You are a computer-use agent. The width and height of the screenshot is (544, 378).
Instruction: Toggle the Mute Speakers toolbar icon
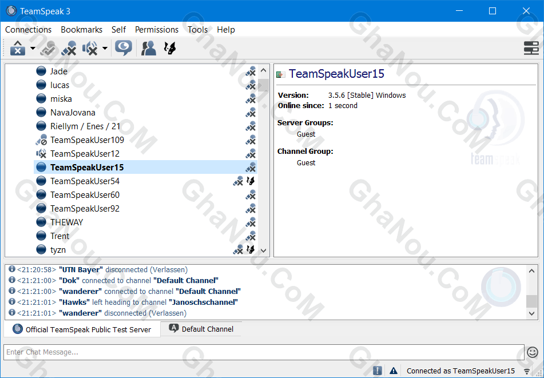click(89, 48)
